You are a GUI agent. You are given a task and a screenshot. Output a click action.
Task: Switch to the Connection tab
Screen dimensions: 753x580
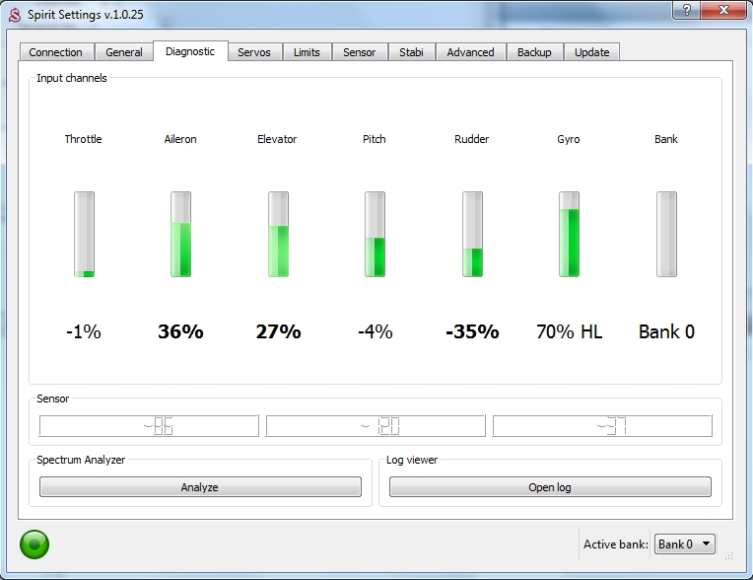(x=55, y=52)
